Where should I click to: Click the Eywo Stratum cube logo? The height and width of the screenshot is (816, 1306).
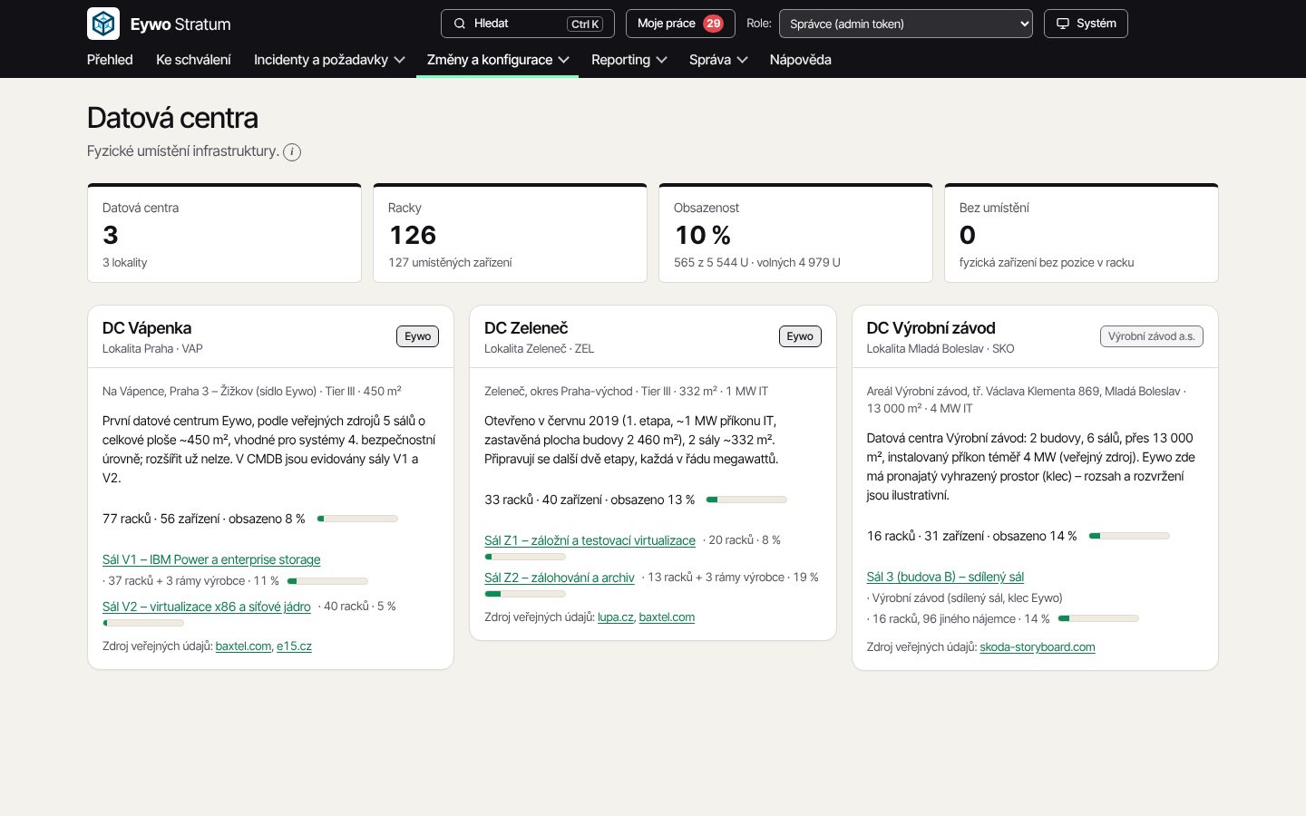(103, 24)
